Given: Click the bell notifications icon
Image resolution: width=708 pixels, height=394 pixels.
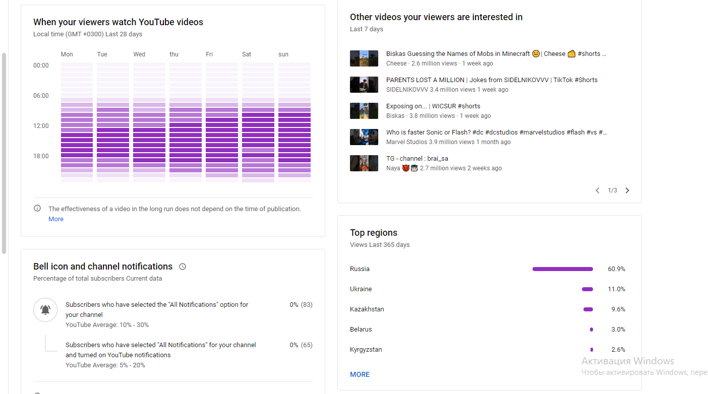Looking at the screenshot, I should pyautogui.click(x=45, y=310).
